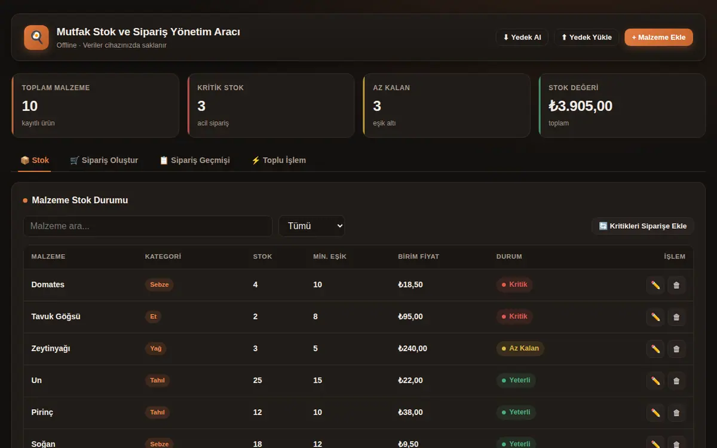
Task: Click the Az Kalan summary card
Action: pos(446,106)
